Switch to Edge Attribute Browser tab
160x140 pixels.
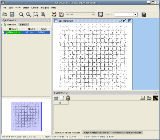[x=96, y=133]
